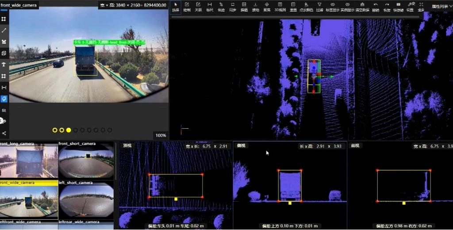Open the 轨迹 trajectory tool
This screenshot has width=453, height=230.
pyautogui.click(x=221, y=7)
